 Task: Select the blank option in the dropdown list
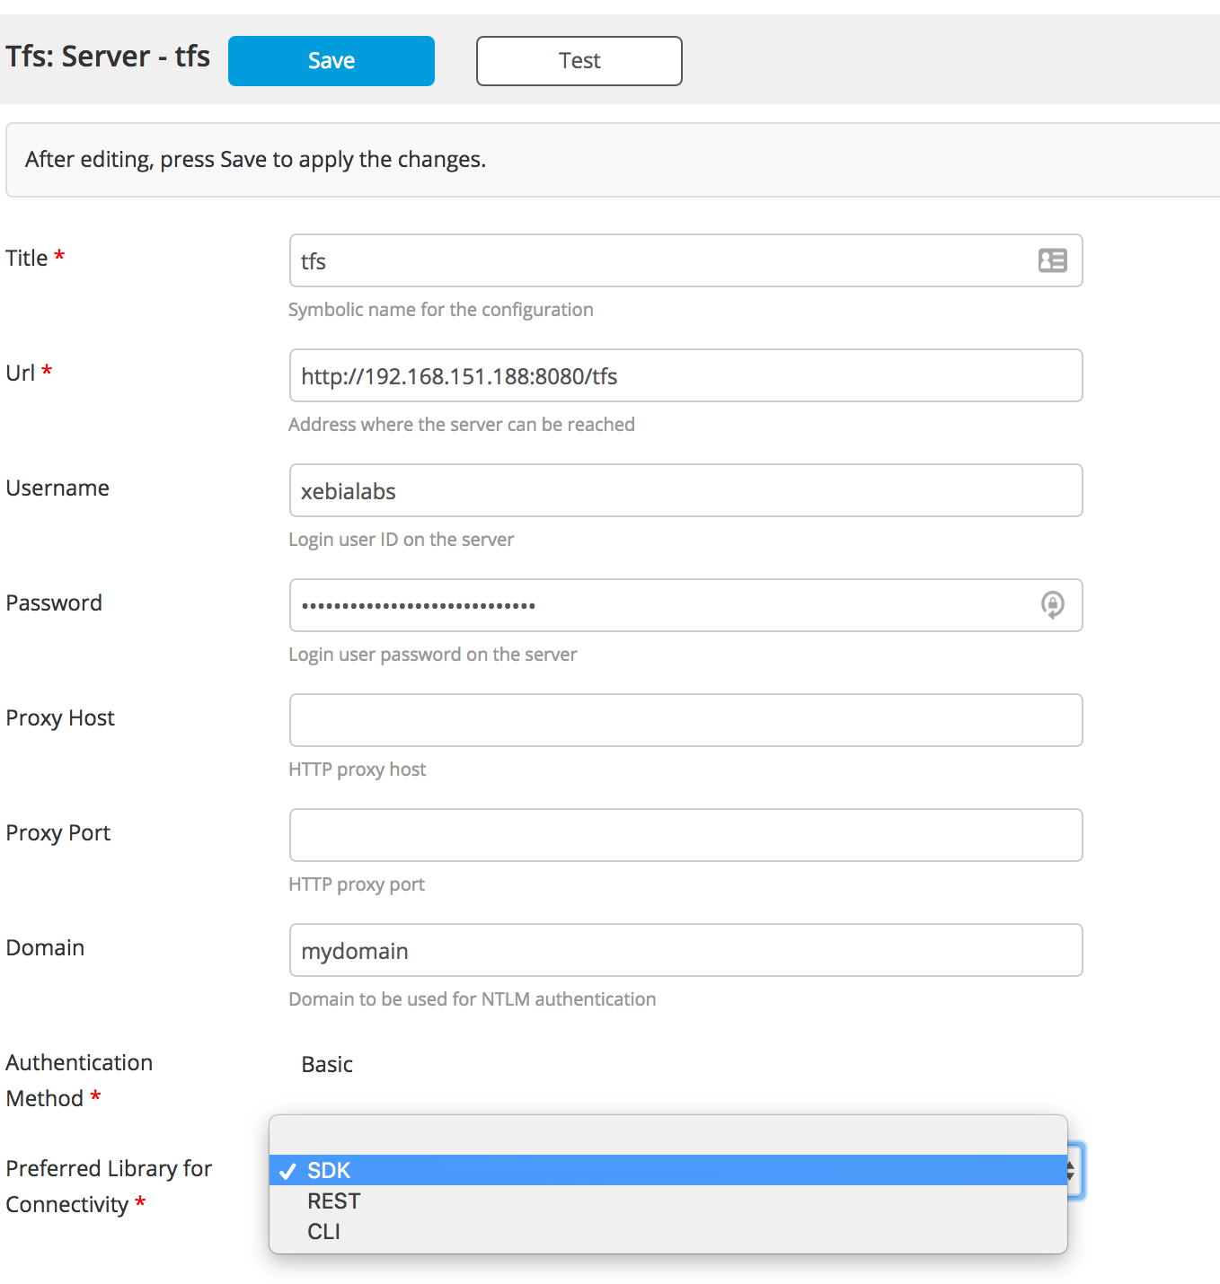(667, 1139)
